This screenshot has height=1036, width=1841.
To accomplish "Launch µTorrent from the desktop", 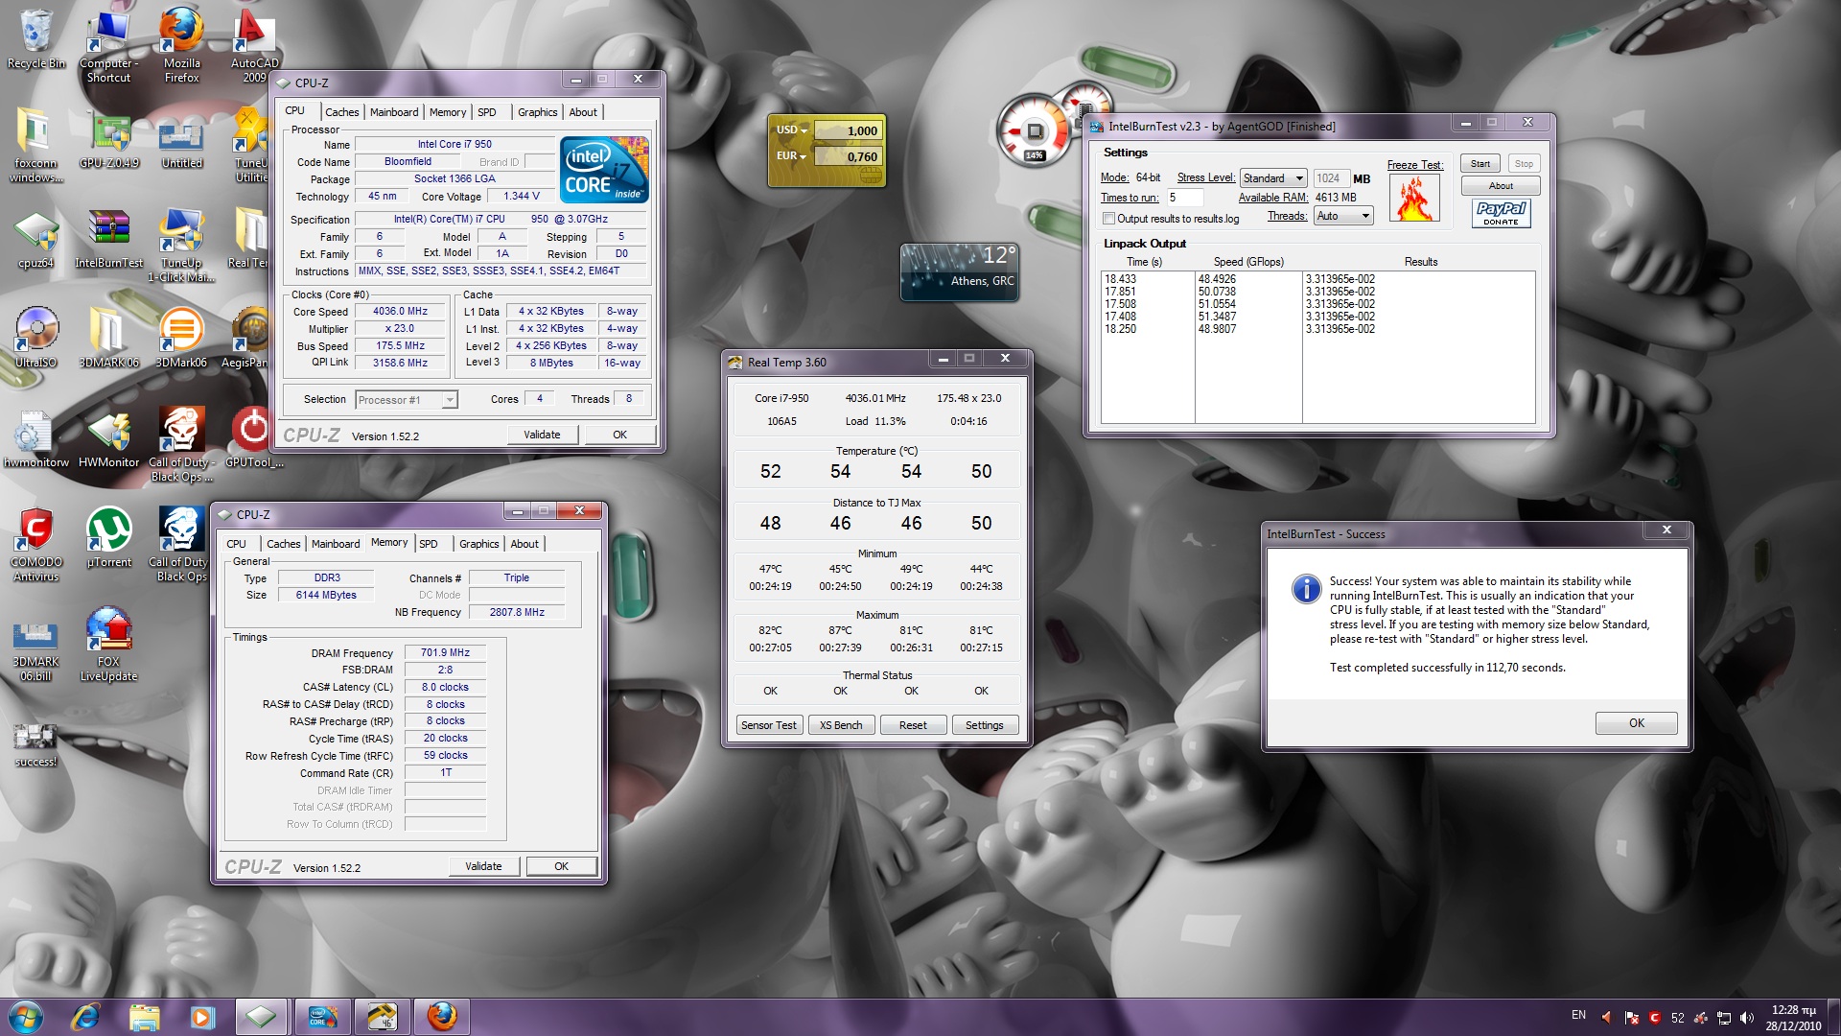I will pos(109,537).
